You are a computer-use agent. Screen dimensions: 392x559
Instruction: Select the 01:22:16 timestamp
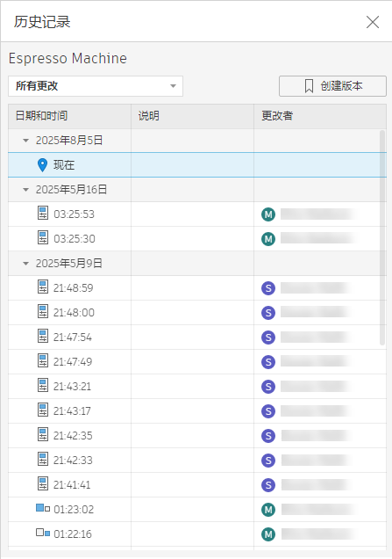tap(73, 534)
